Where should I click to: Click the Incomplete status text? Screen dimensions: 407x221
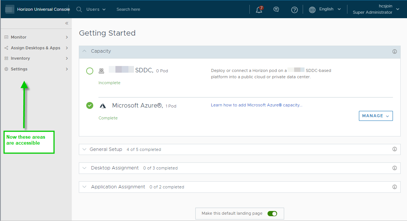109,83
